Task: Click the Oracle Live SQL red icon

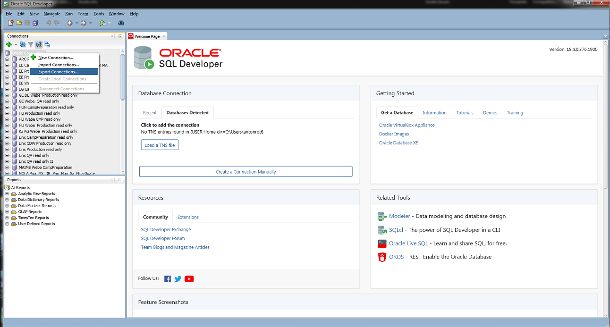Action: click(382, 243)
